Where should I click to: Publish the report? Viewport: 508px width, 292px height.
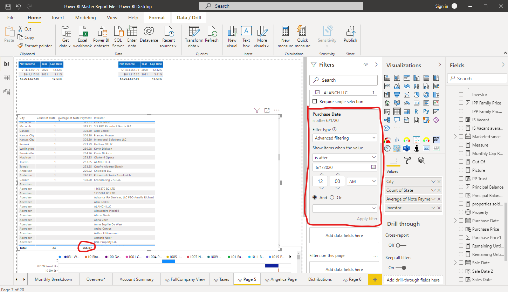point(350,34)
